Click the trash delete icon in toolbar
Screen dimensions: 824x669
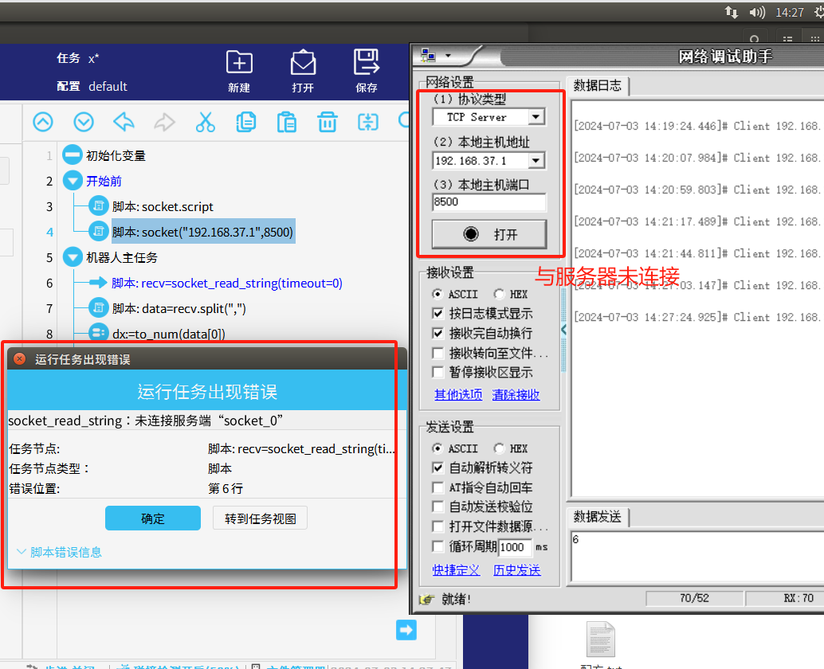[327, 122]
